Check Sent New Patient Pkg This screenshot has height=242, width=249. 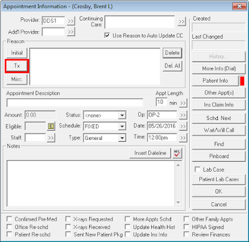(x=68, y=235)
